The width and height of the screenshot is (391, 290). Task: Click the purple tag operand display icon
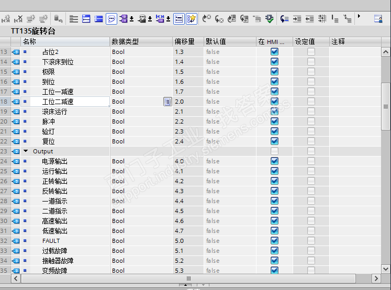pos(124,19)
